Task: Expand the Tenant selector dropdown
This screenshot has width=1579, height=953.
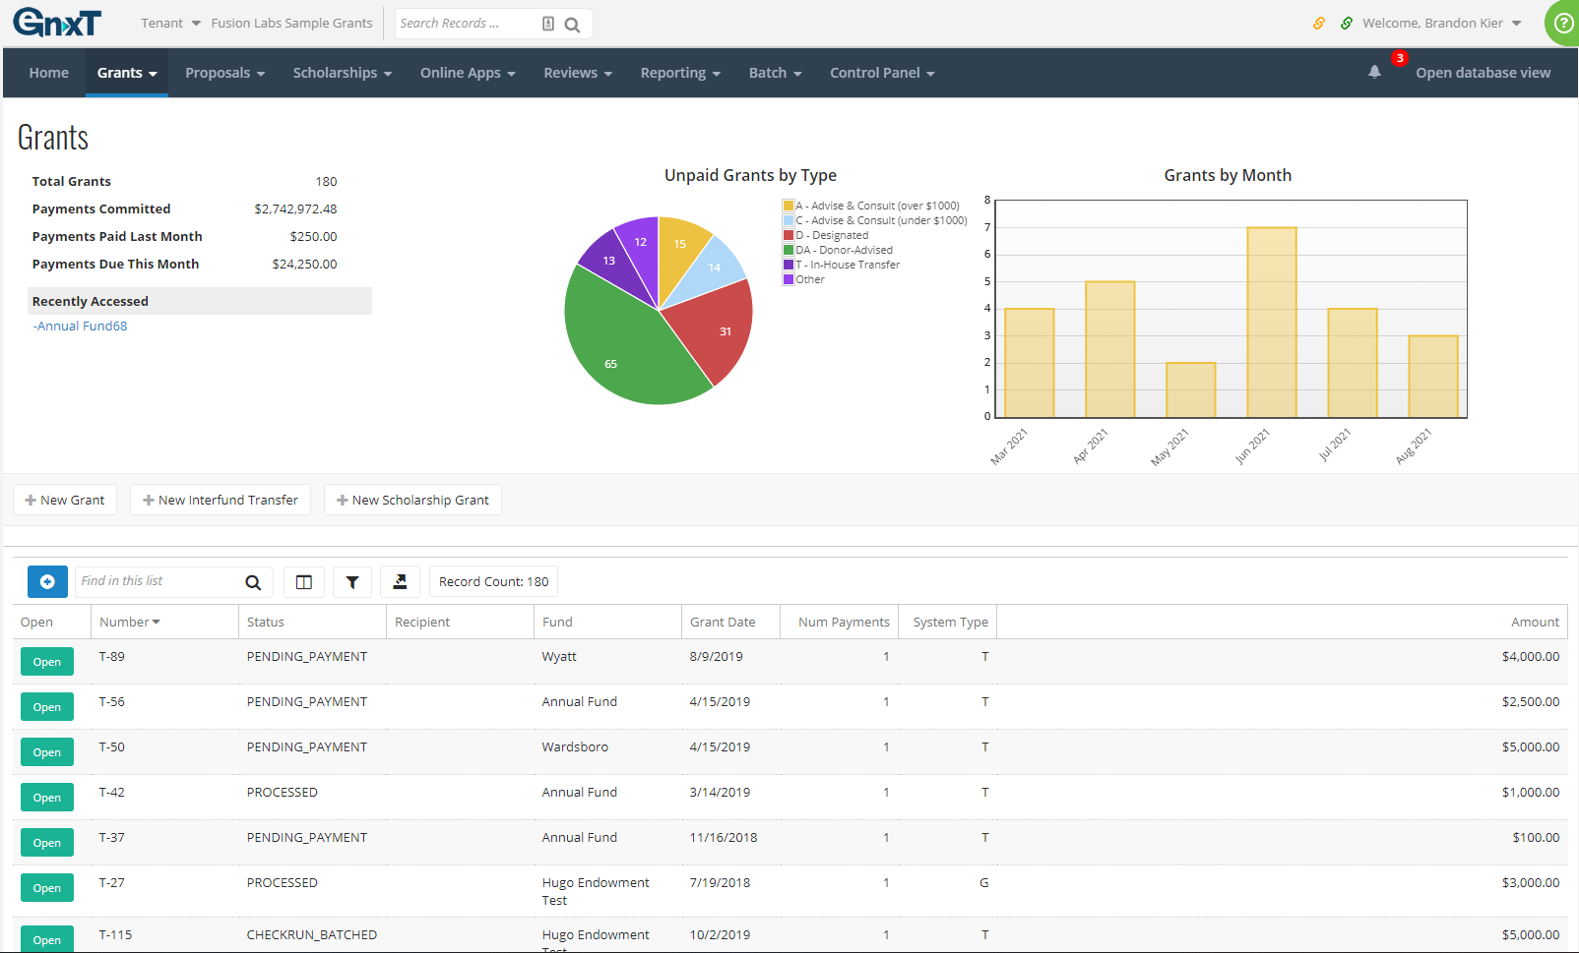Action: point(169,23)
